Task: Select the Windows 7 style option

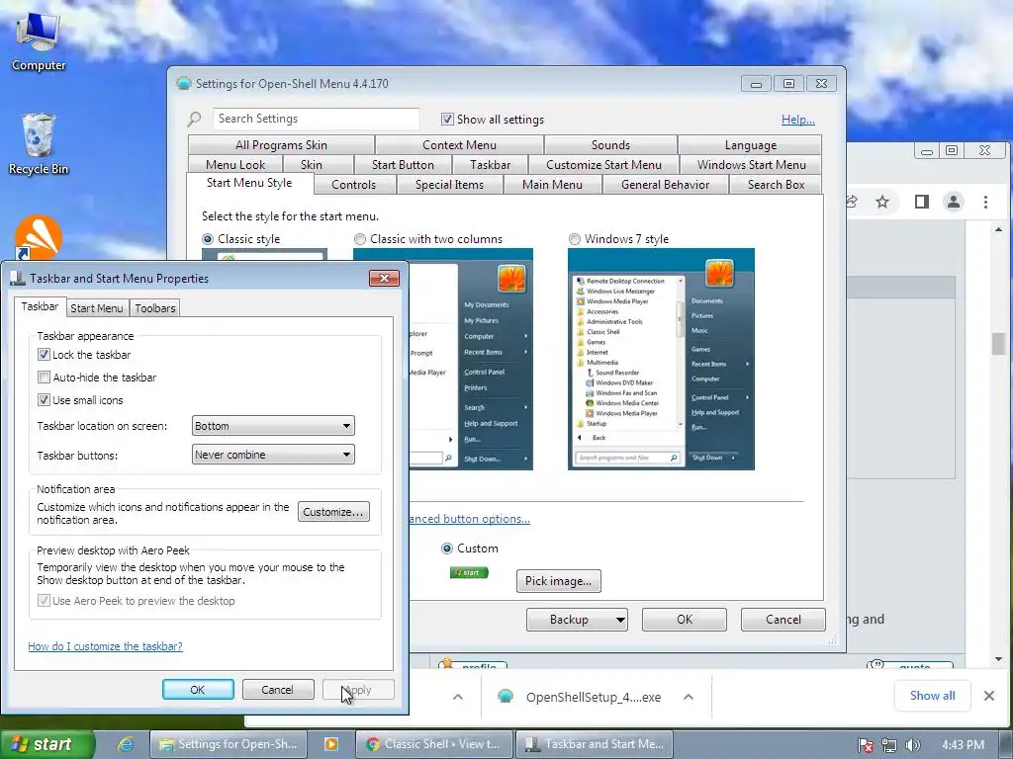Action: pos(575,239)
